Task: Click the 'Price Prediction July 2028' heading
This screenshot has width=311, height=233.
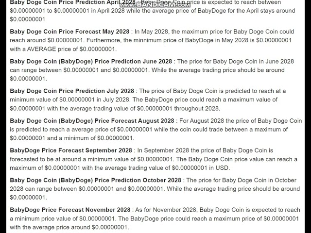Action: pos(72,91)
